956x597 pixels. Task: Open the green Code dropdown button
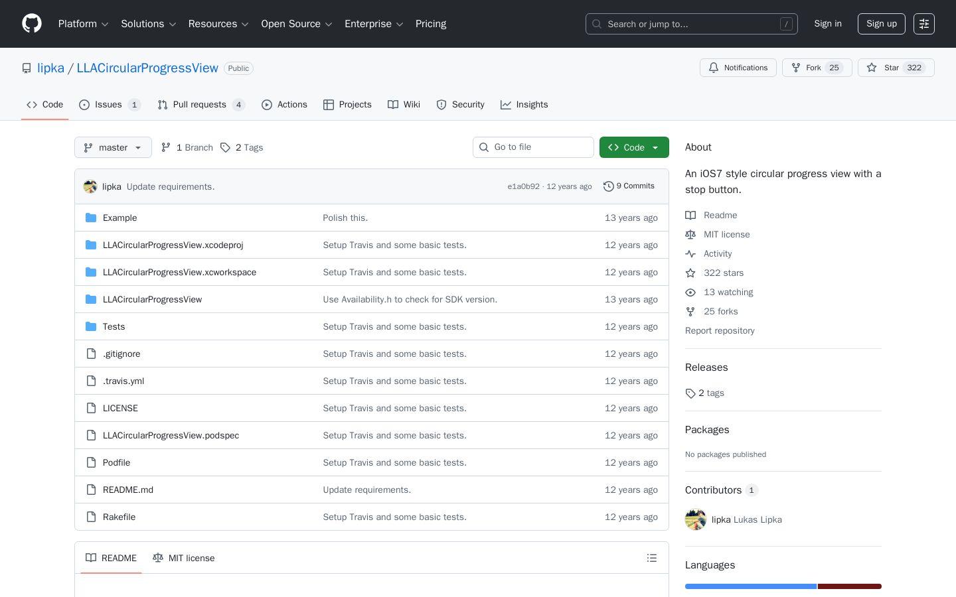click(x=634, y=147)
